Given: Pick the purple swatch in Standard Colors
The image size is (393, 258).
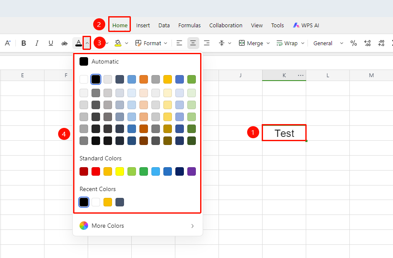Looking at the screenshot, I should (192, 171).
